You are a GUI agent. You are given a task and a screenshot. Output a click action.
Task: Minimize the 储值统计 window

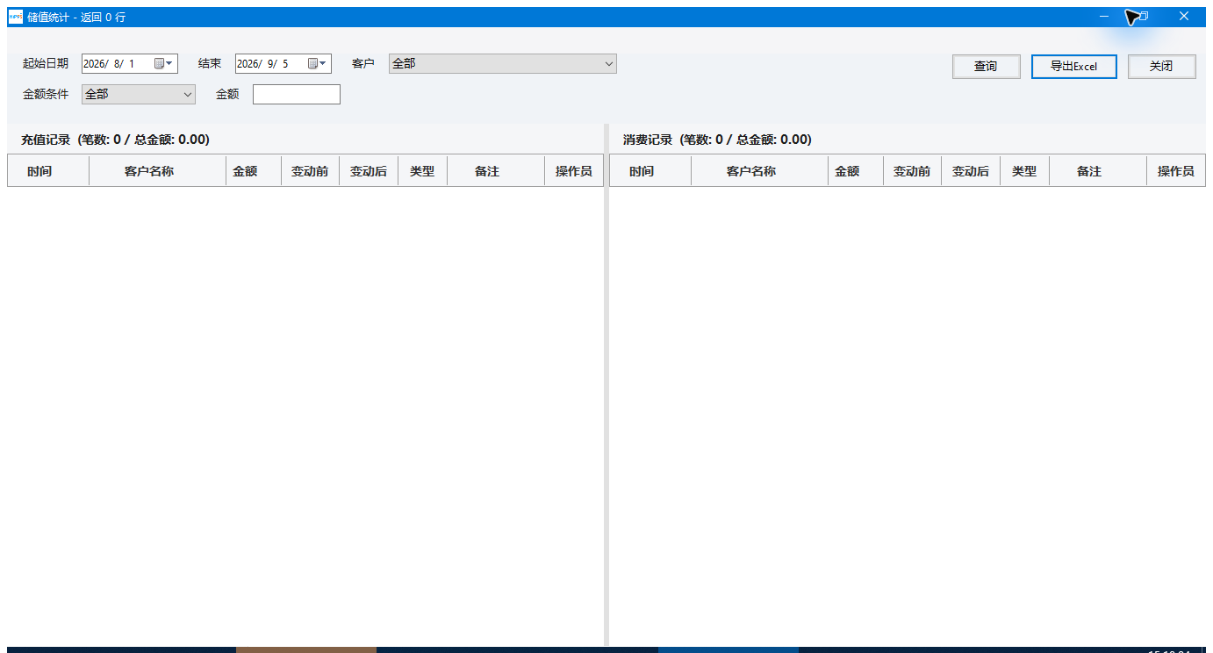(x=1104, y=17)
